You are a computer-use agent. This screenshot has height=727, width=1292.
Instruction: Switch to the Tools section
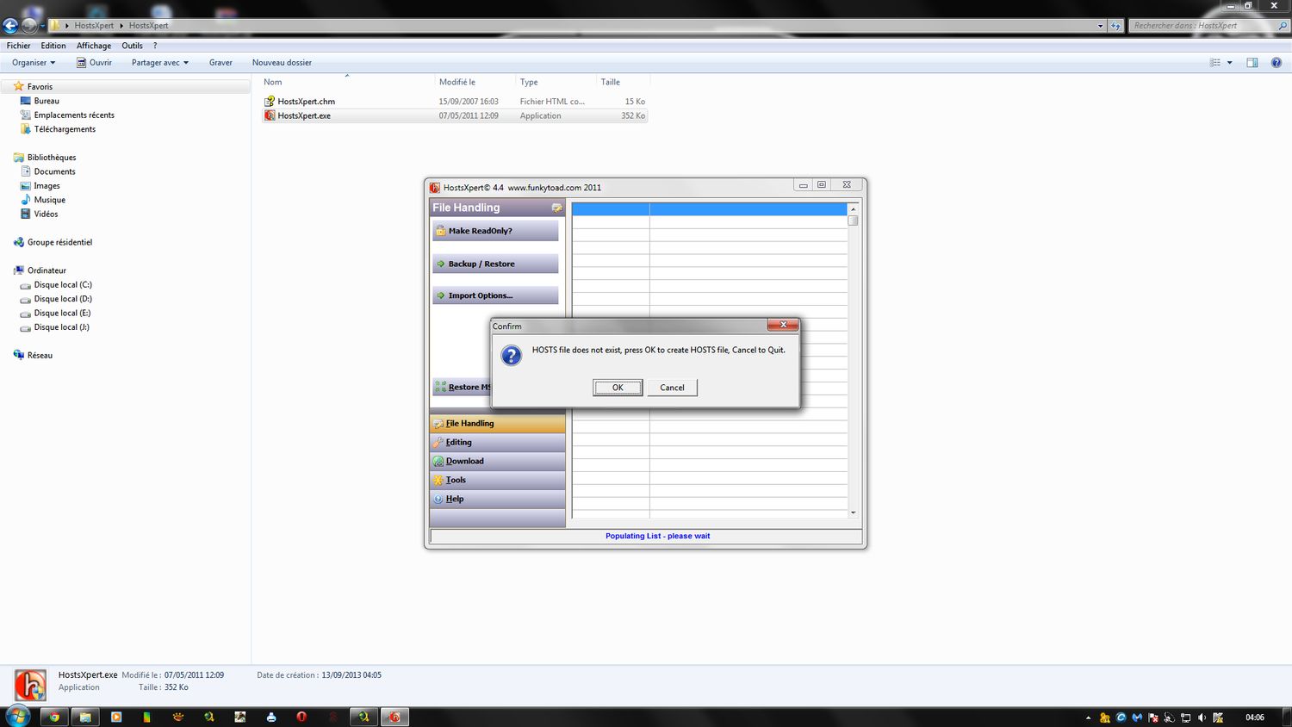497,480
